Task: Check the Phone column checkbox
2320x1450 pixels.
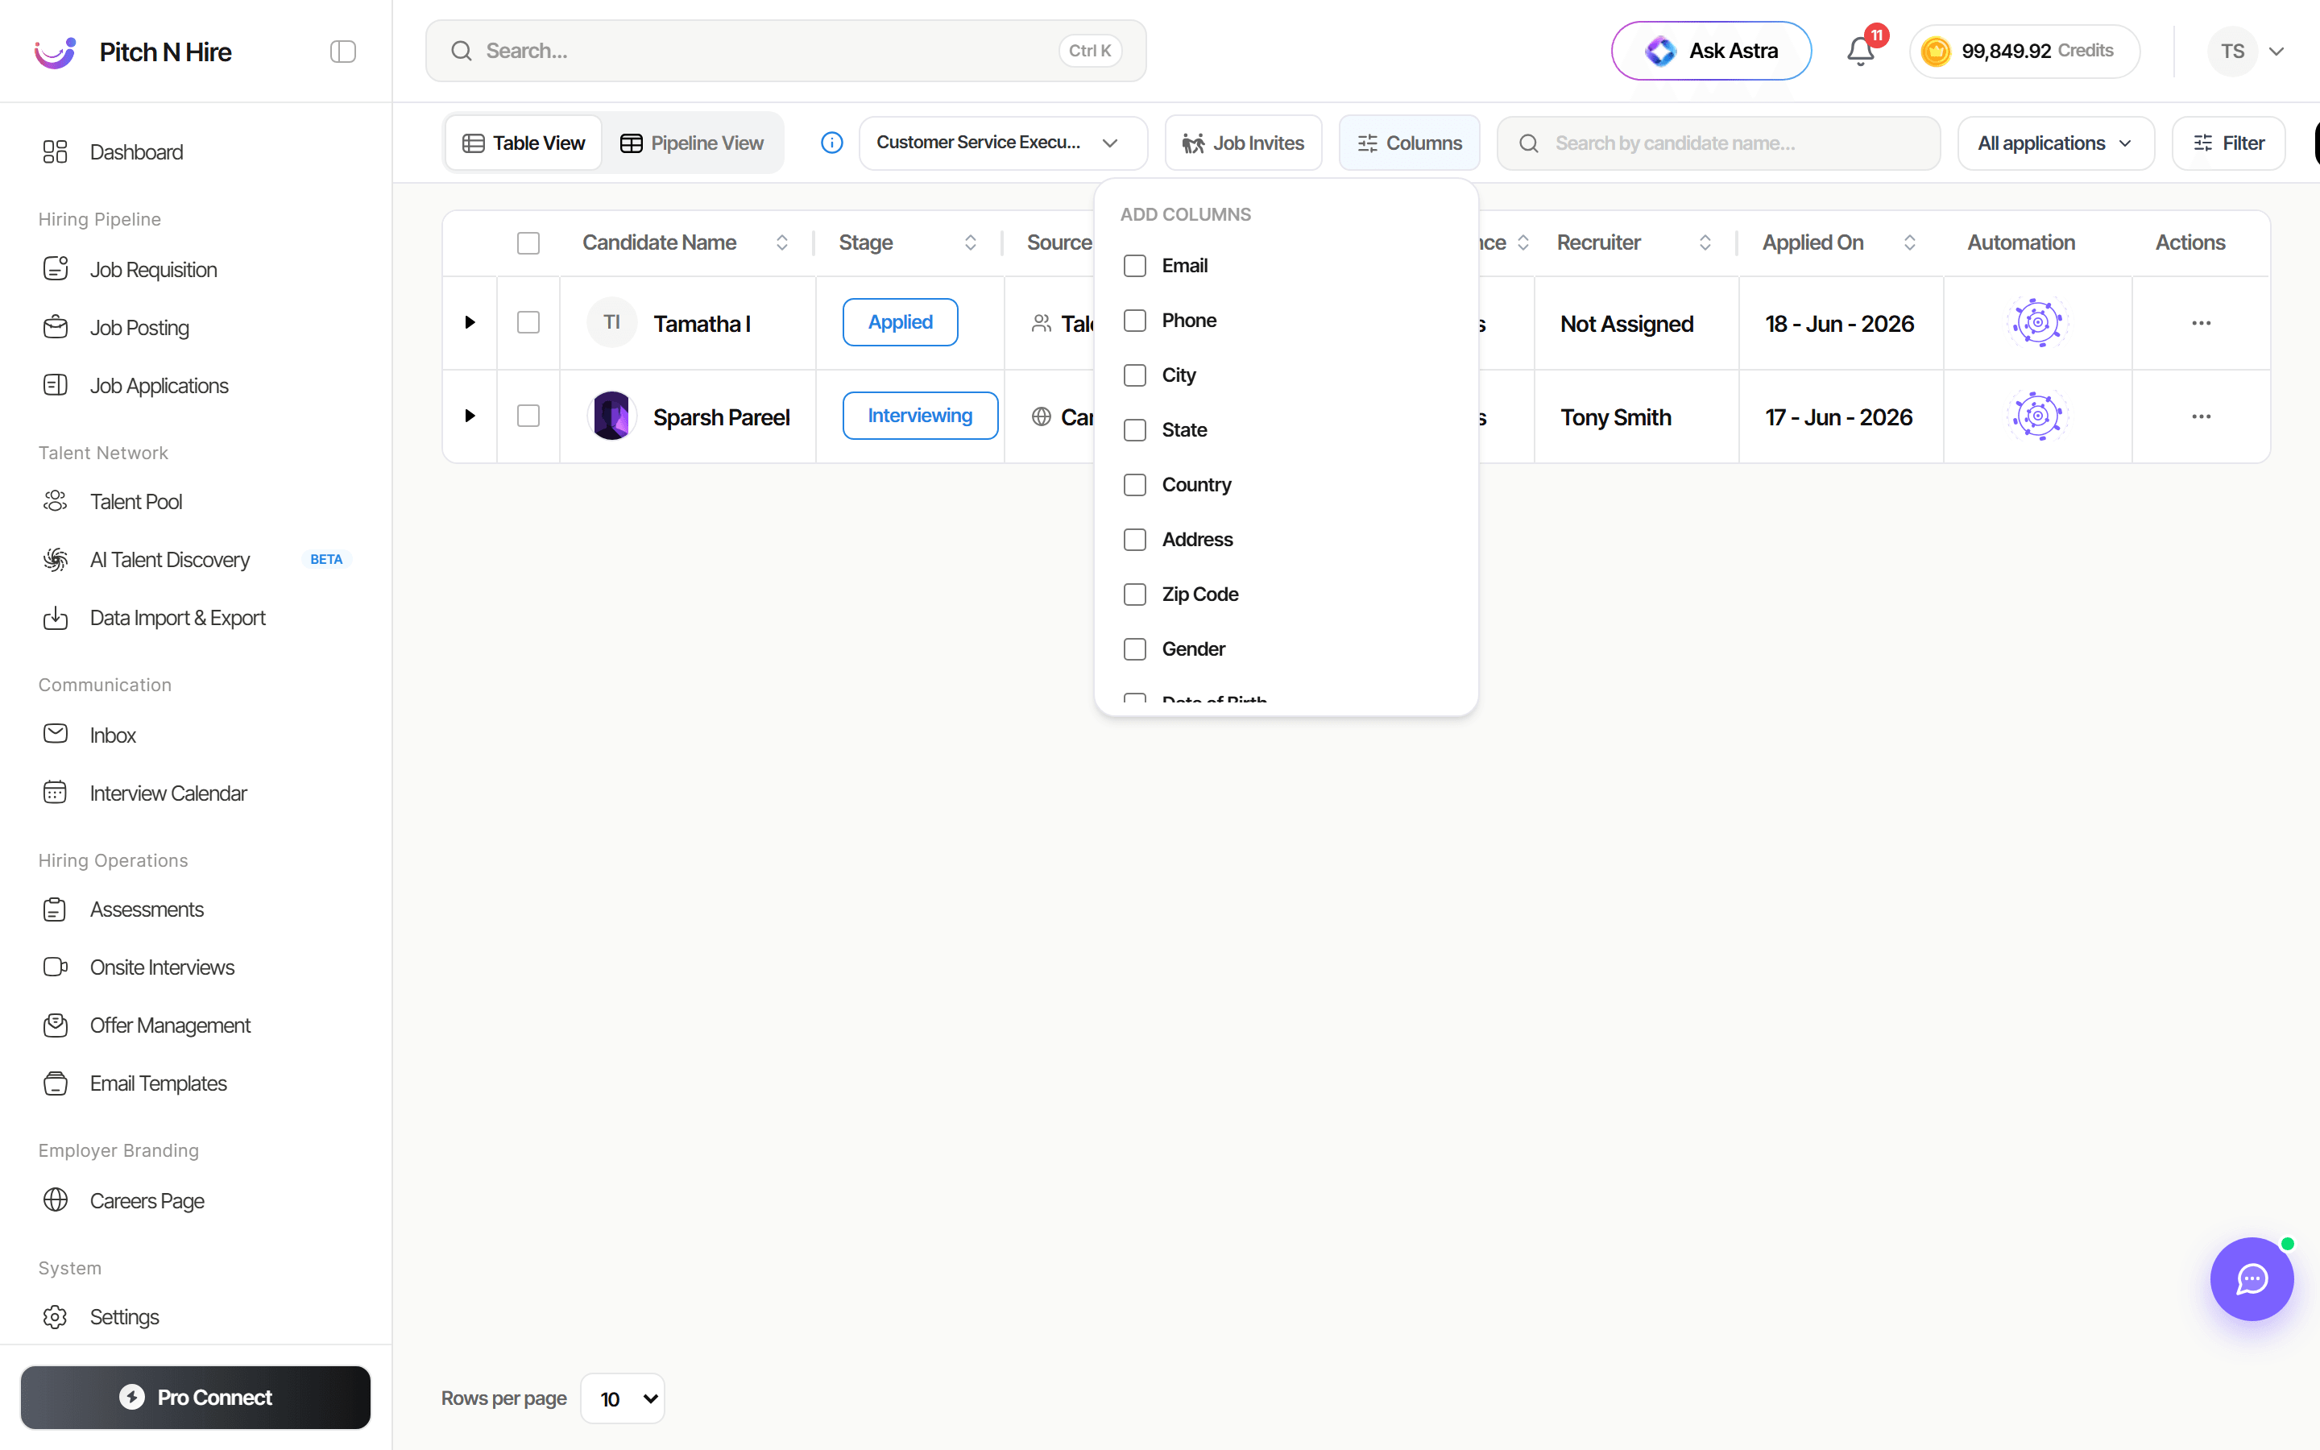Action: click(x=1134, y=321)
